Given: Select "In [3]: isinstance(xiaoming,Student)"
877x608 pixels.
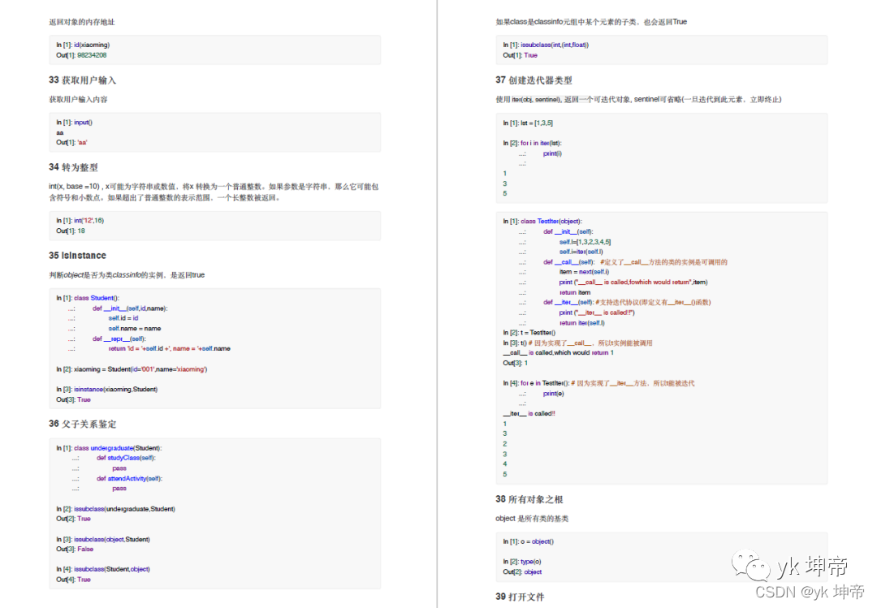Looking at the screenshot, I should [107, 390].
